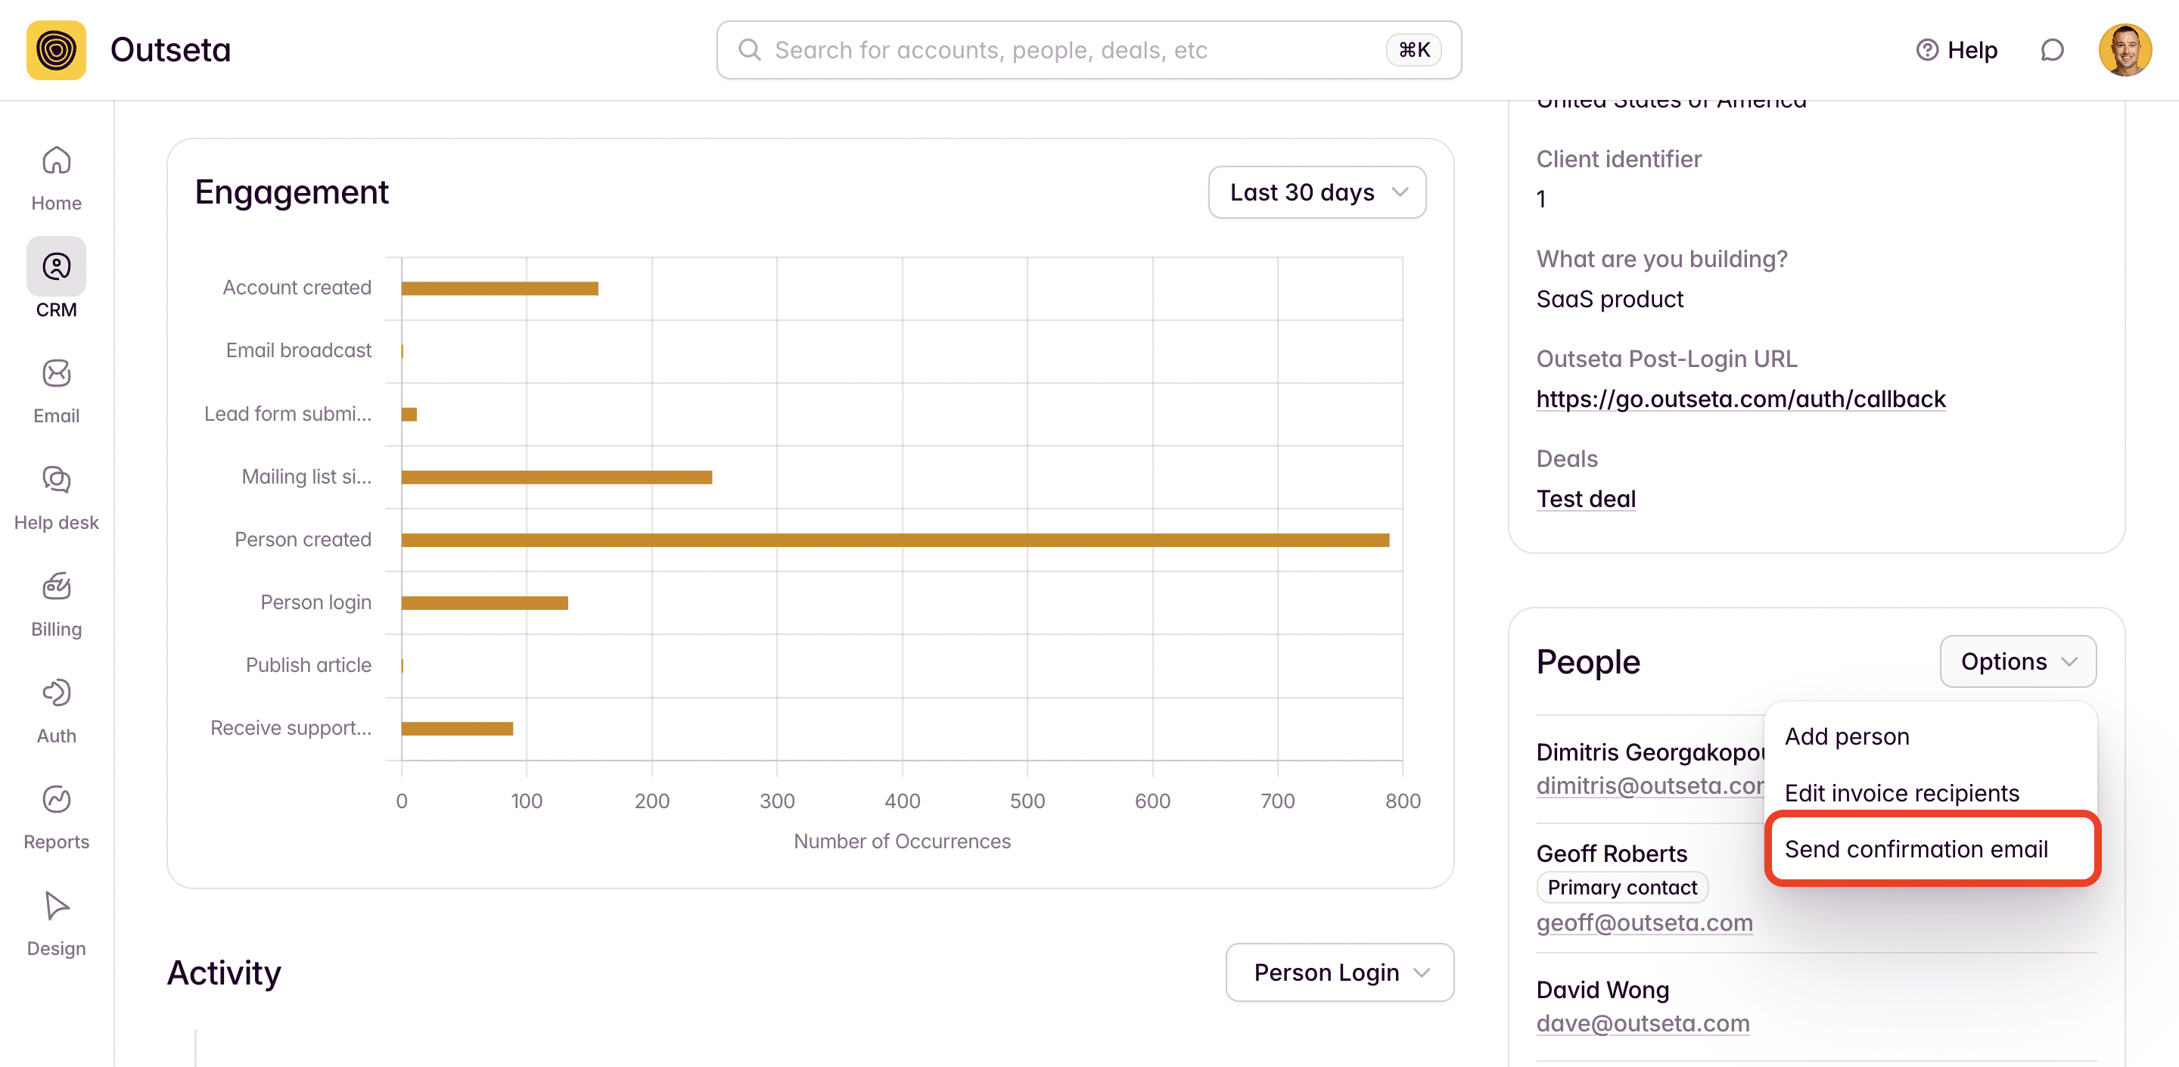
Task: Select Edit invoice recipients menu item
Action: [x=1901, y=793]
